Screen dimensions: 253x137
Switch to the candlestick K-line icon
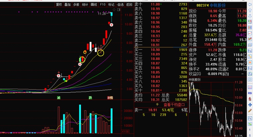coord(250,39)
